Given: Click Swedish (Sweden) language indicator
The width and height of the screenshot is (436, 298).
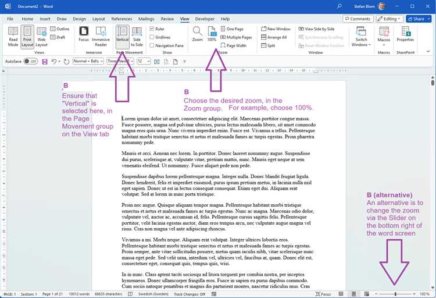Looking at the screenshot, I should 153,294.
